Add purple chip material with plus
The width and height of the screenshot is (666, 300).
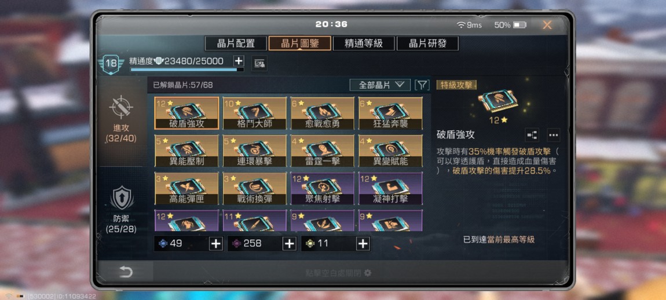289,243
